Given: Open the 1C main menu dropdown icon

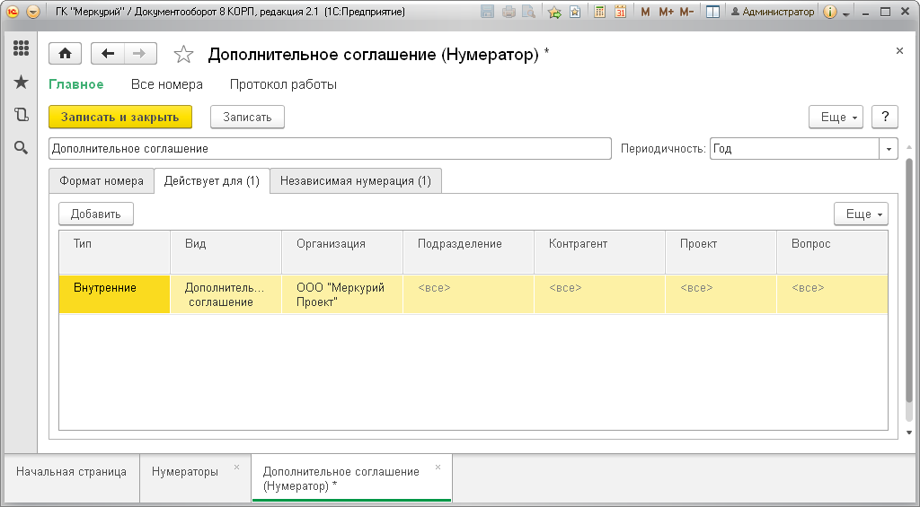Looking at the screenshot, I should pyautogui.click(x=33, y=12).
